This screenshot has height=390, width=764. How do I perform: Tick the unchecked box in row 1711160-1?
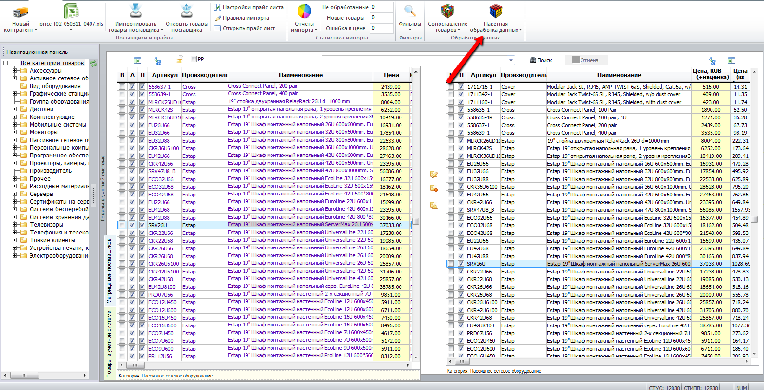tap(451, 102)
